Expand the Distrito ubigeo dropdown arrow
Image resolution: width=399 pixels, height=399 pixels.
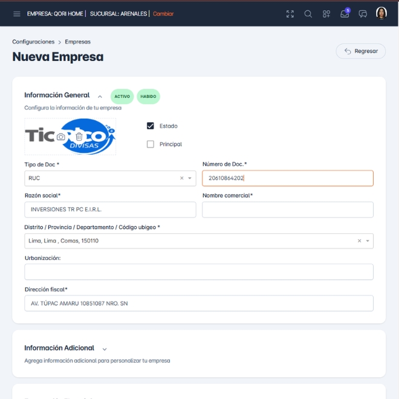(367, 241)
